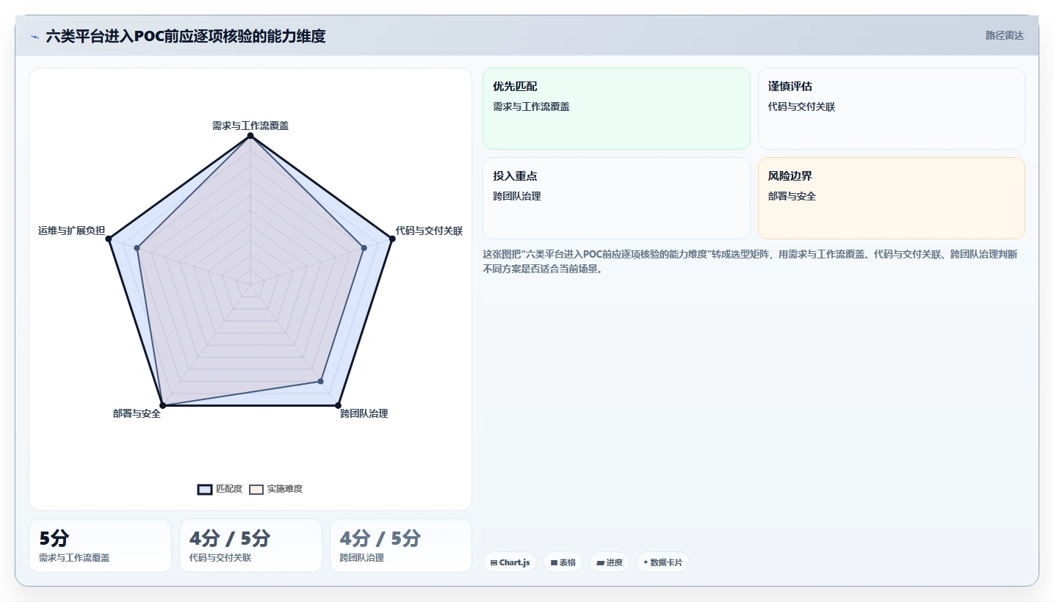Image resolution: width=1054 pixels, height=602 pixels.
Task: Click 跨团队治理 text in 投入重点 card
Action: click(517, 196)
